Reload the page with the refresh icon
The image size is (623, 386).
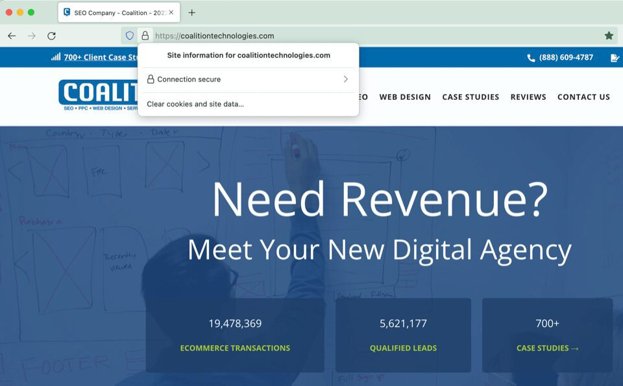pos(51,36)
